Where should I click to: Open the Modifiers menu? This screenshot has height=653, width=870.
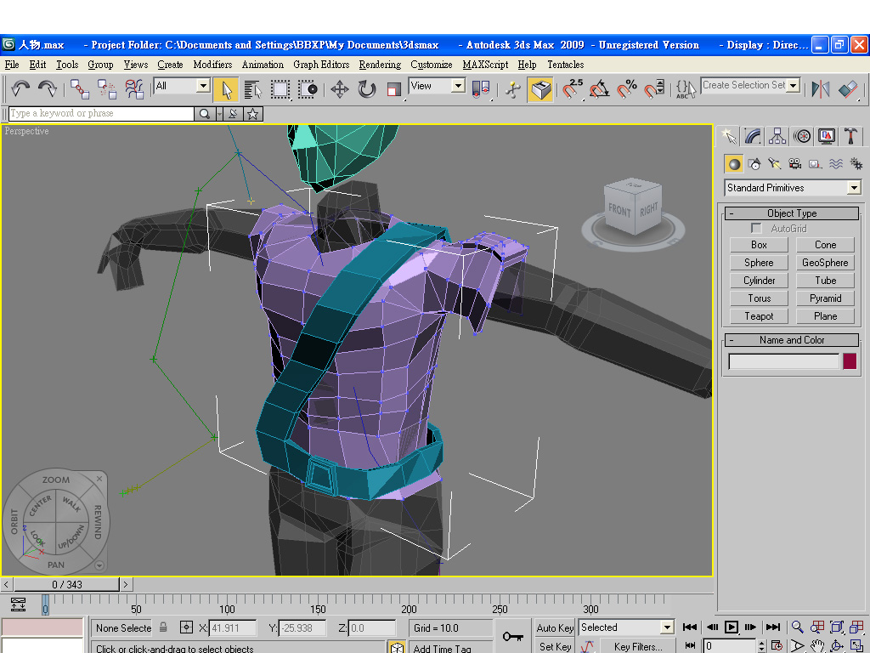[212, 65]
